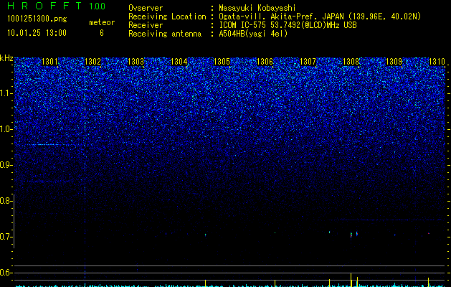Click observer name Masayuki Kobayashi

[257, 8]
